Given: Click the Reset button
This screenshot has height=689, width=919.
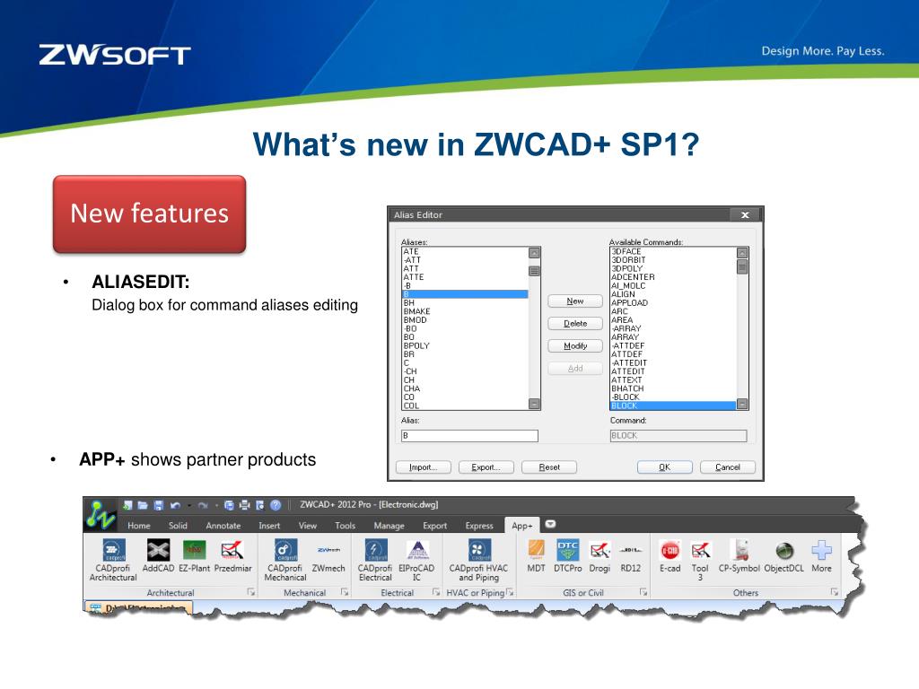Looking at the screenshot, I should pyautogui.click(x=549, y=467).
